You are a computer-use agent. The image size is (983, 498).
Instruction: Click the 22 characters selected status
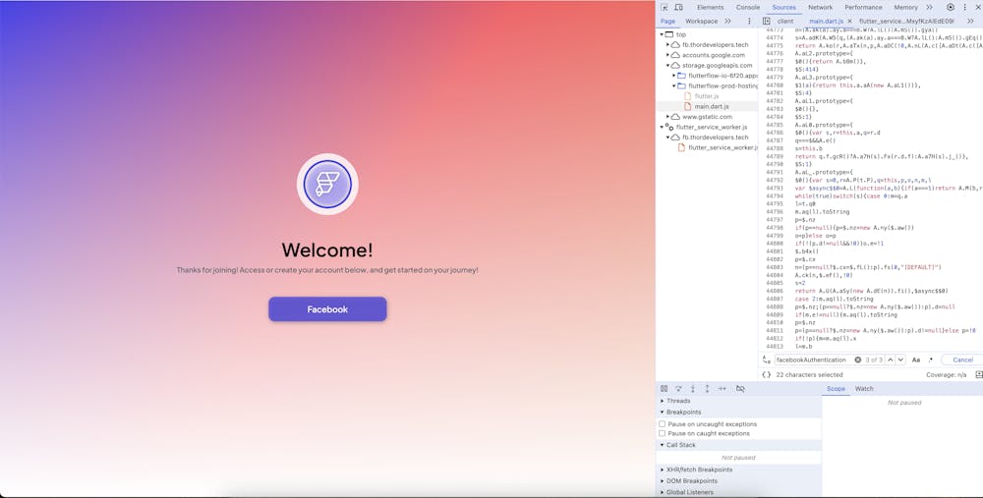click(809, 374)
